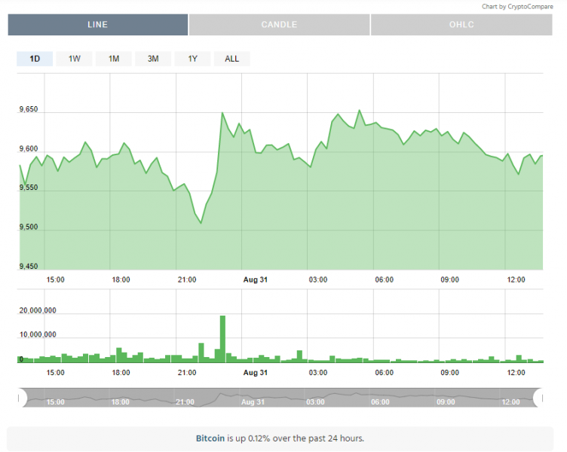Image resolution: width=567 pixels, height=452 pixels.
Task: Select the 1D time range
Action: point(35,59)
